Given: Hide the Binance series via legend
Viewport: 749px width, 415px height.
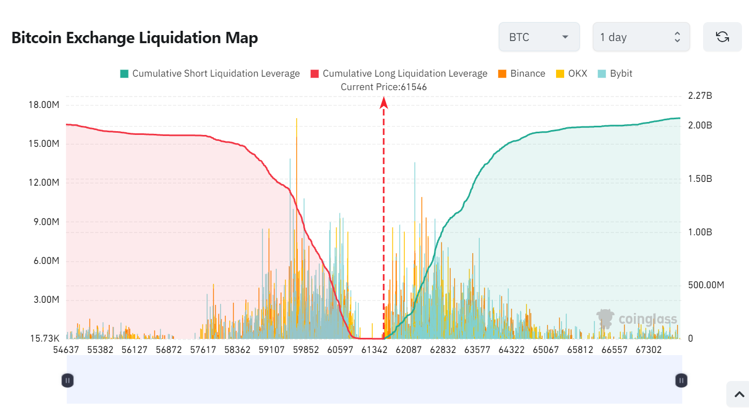Looking at the screenshot, I should click(521, 73).
